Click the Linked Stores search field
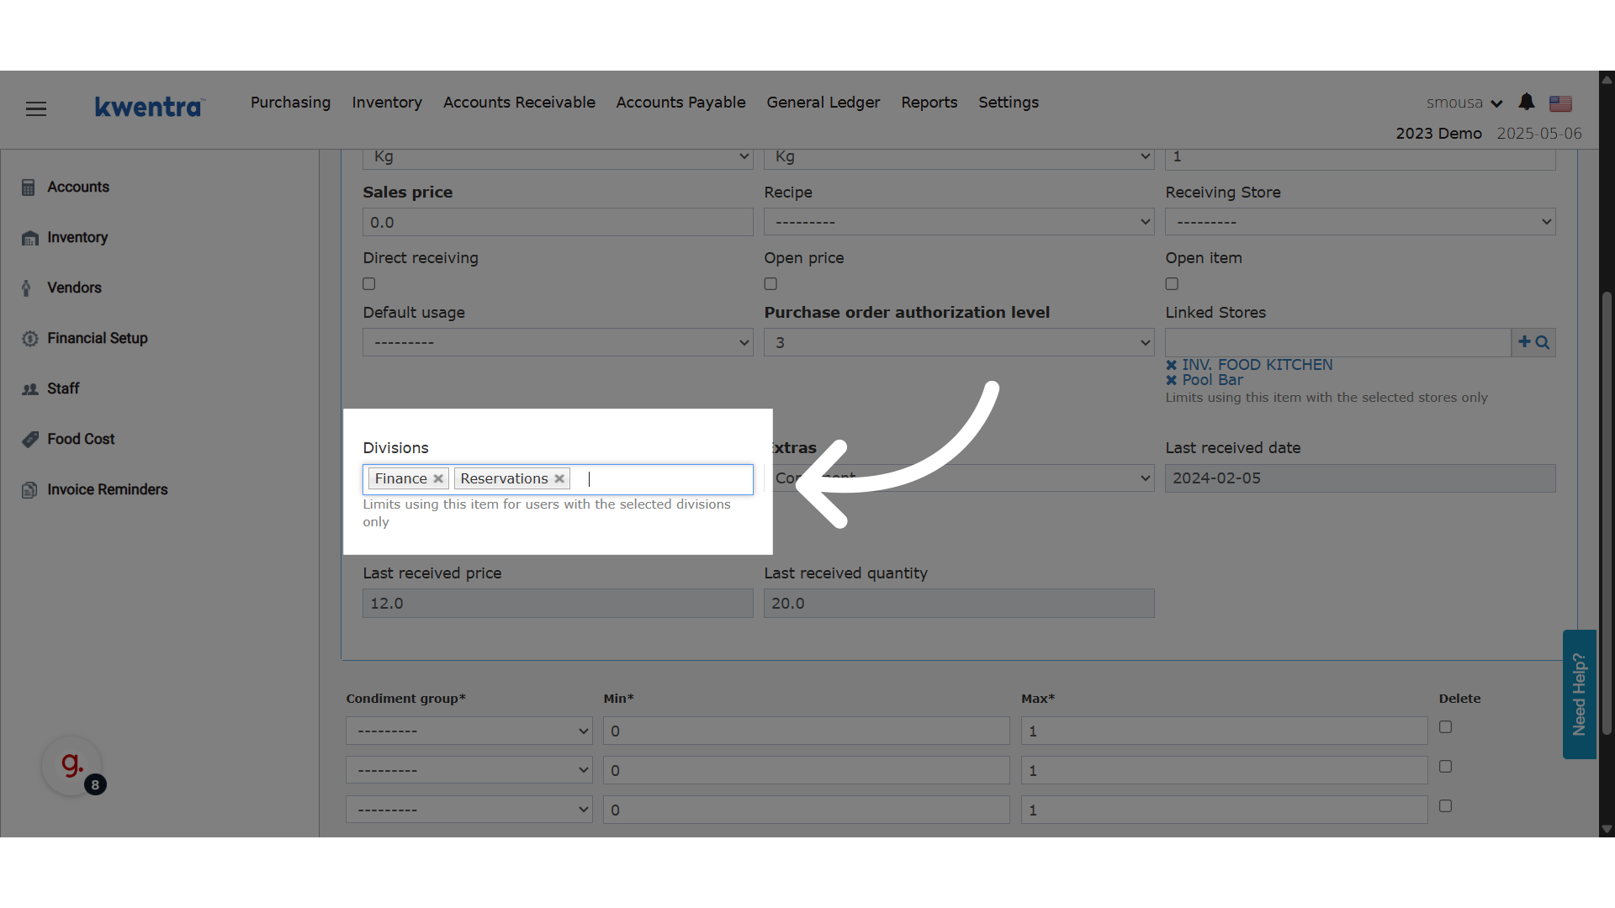1615x908 pixels. click(x=1337, y=342)
